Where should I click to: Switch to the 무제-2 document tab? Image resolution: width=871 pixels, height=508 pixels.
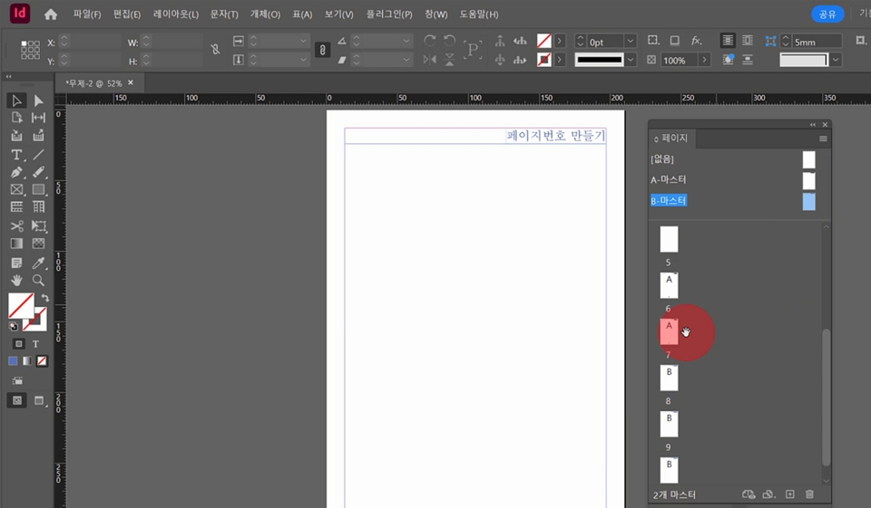93,83
